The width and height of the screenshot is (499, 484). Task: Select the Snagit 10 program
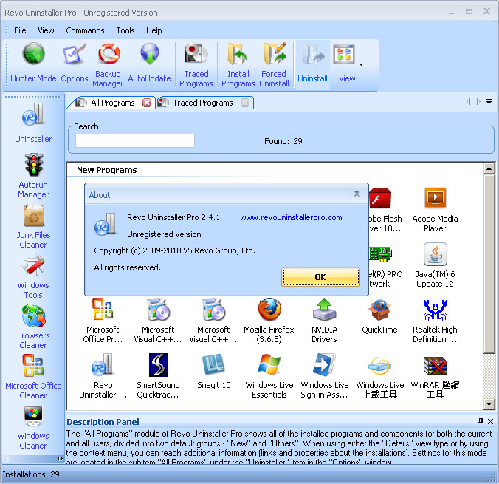pyautogui.click(x=213, y=372)
